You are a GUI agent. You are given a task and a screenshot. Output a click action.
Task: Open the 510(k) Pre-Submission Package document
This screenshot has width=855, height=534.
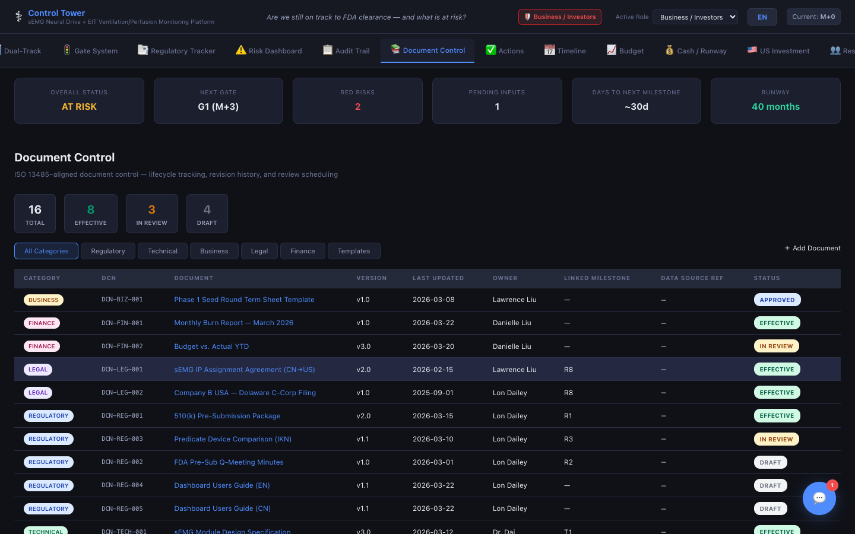pos(227,416)
